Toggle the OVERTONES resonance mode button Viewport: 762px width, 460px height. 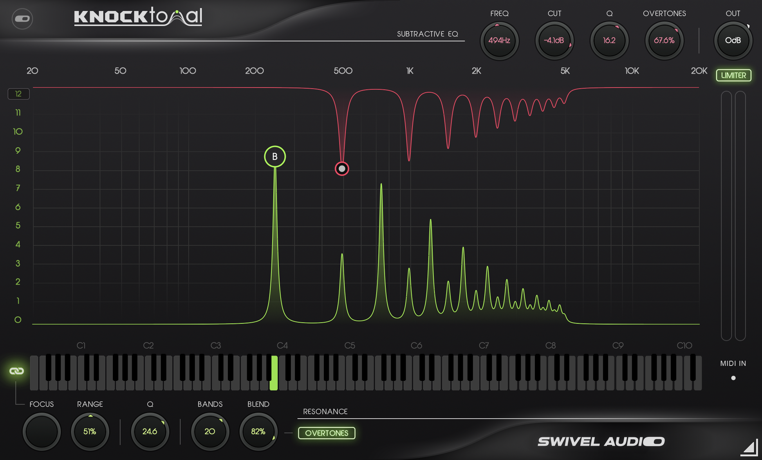click(x=327, y=433)
